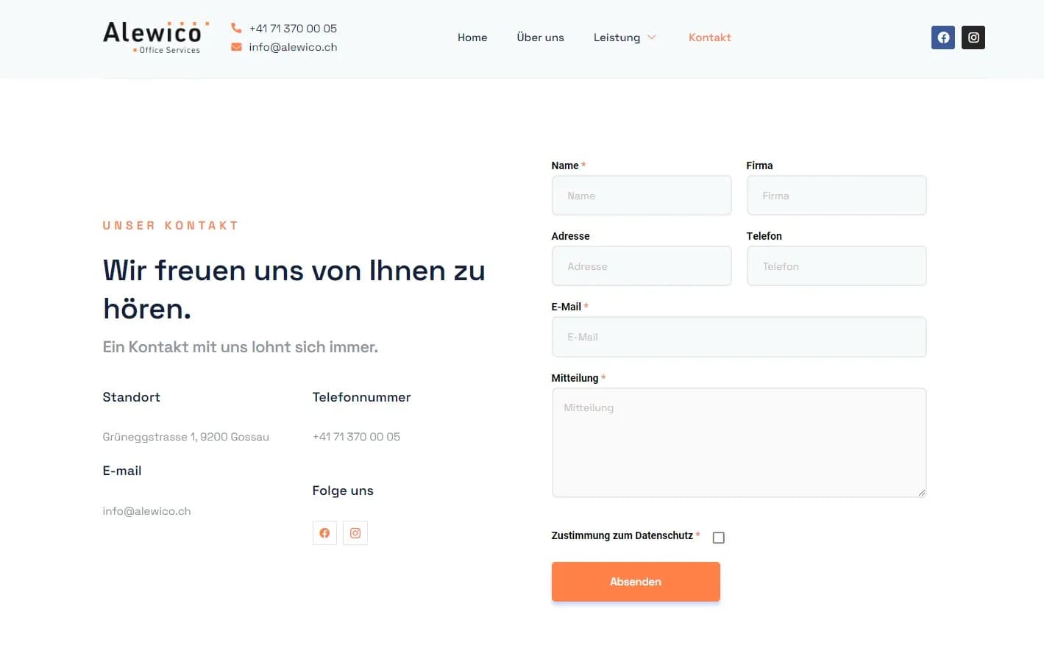This screenshot has height=645, width=1044.
Task: Go to Alewico Office Services logo
Action: coord(156,38)
